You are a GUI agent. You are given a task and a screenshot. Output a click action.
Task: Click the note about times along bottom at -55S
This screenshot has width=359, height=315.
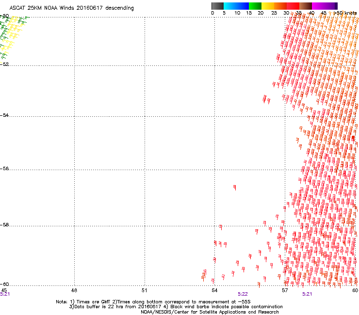(184, 302)
